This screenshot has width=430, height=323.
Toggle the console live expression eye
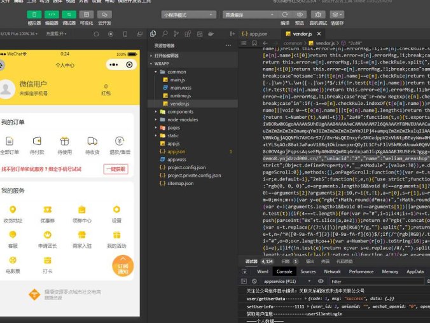click(x=321, y=281)
